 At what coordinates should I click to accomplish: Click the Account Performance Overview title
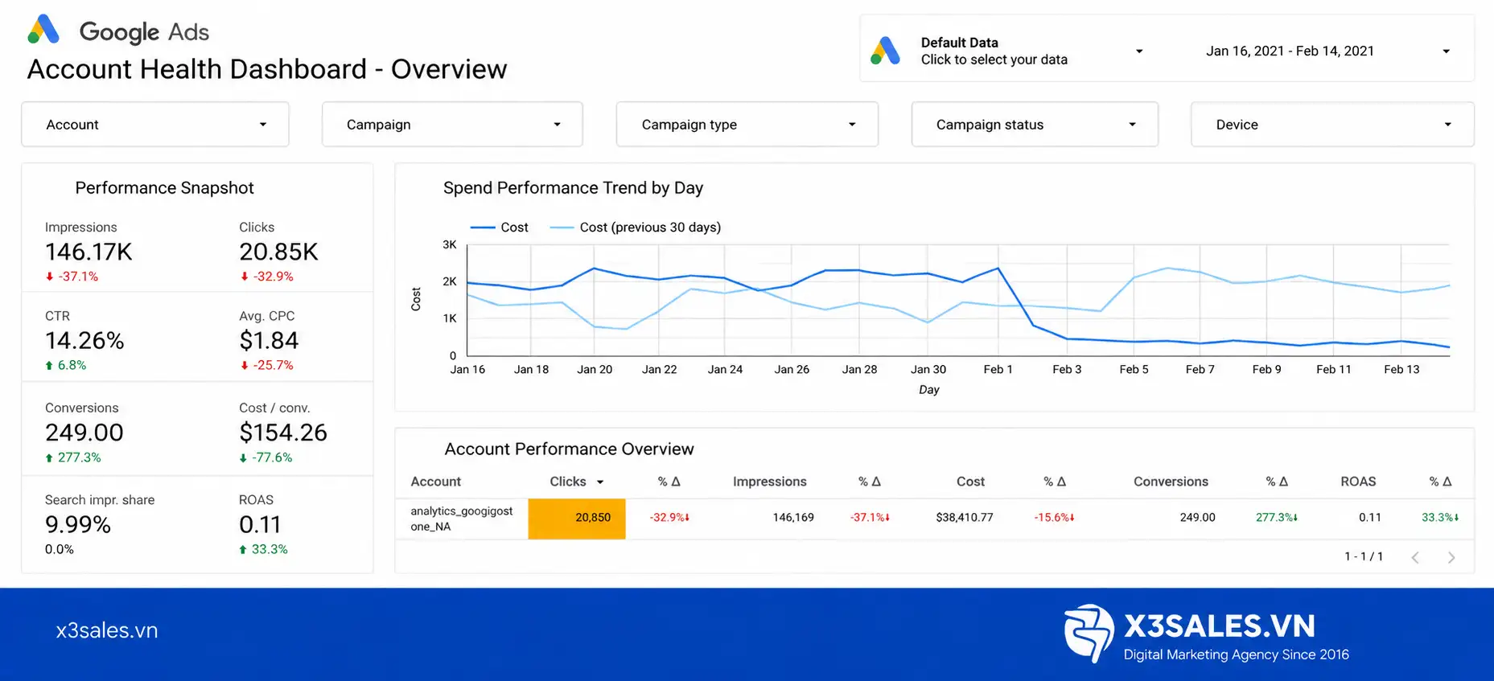pos(569,449)
